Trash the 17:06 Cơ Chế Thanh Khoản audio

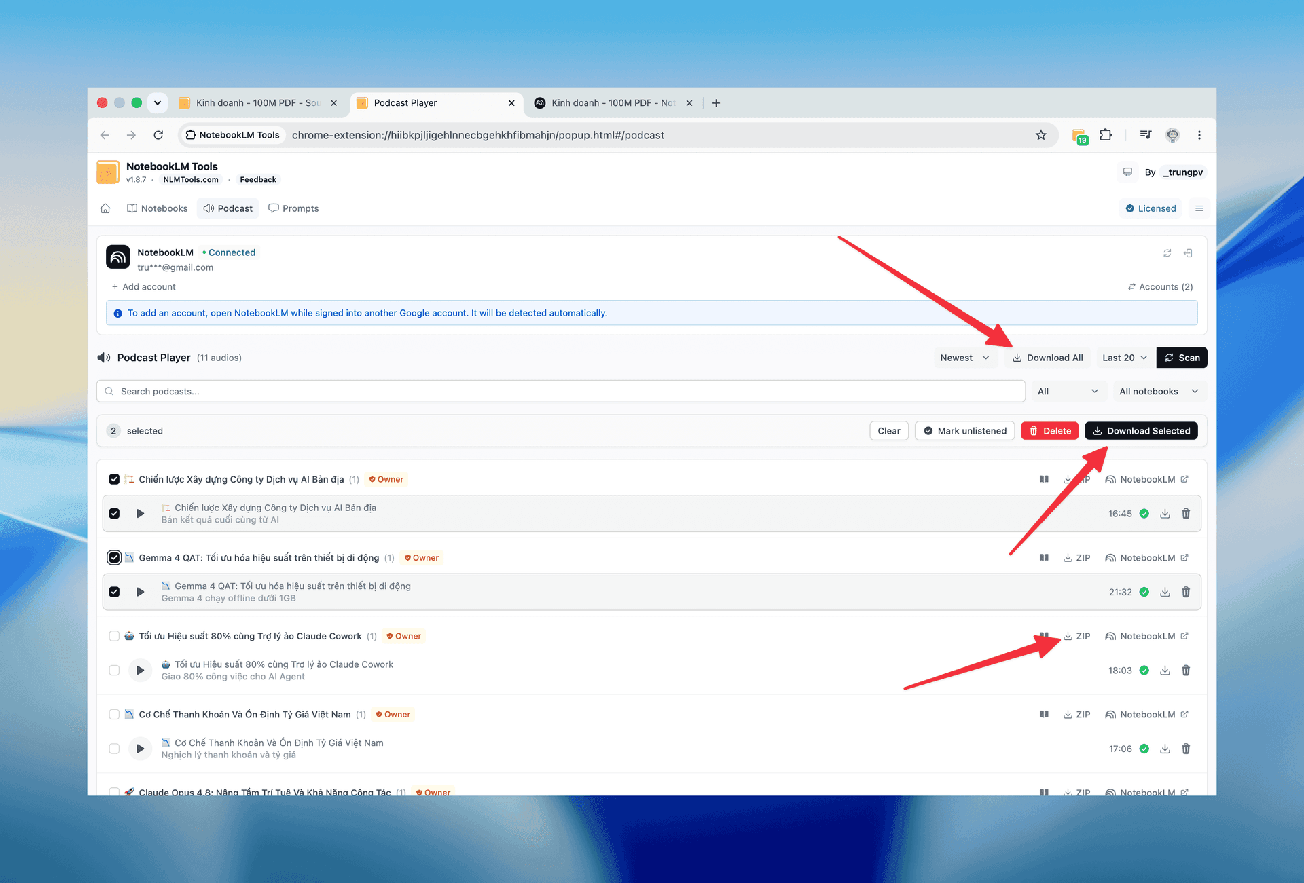click(1186, 749)
